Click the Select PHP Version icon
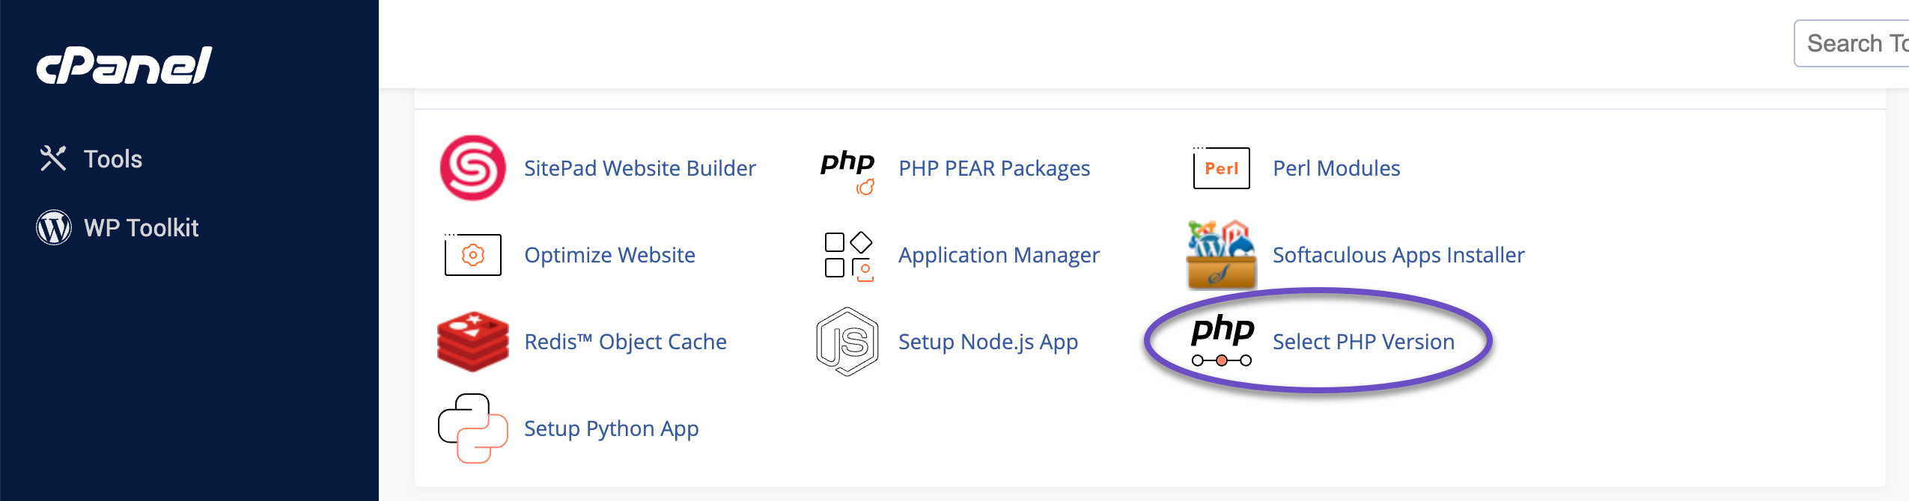Image resolution: width=1909 pixels, height=501 pixels. point(1223,340)
